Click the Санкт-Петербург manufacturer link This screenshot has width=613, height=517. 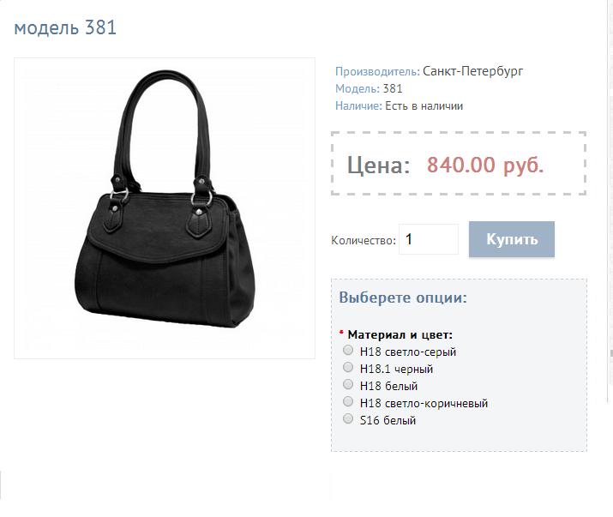472,71
